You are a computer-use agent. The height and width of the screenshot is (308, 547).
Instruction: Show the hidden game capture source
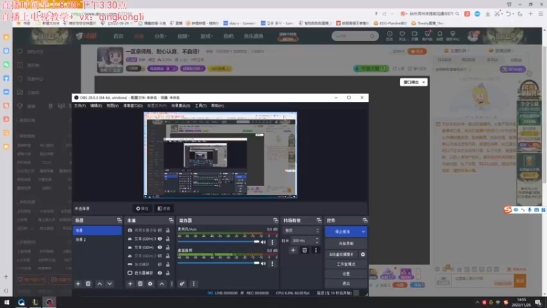(160, 264)
